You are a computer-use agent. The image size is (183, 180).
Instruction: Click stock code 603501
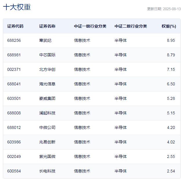(x=14, y=98)
